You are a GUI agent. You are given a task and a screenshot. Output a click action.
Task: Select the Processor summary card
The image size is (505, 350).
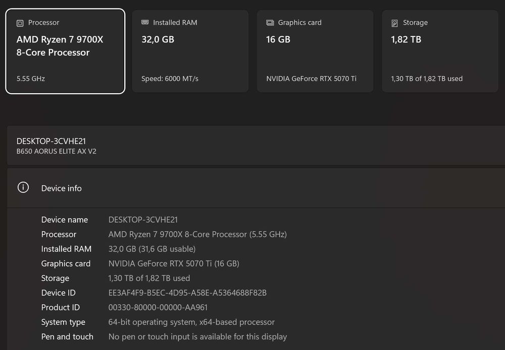coord(65,51)
